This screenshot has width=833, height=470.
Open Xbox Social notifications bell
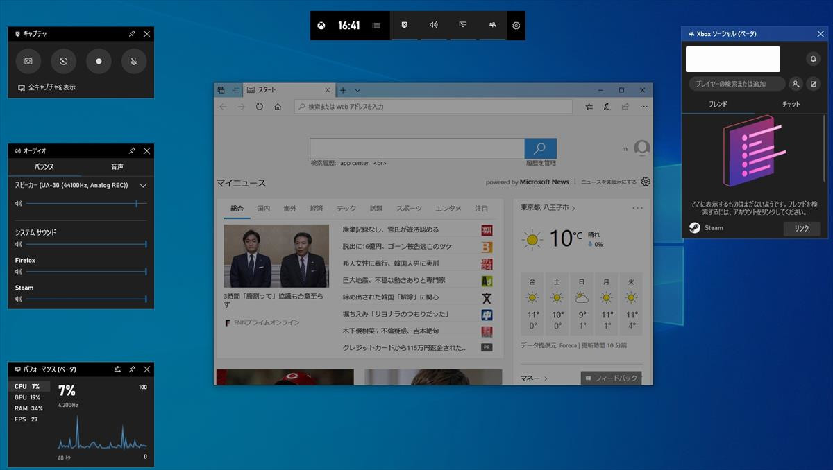(812, 60)
